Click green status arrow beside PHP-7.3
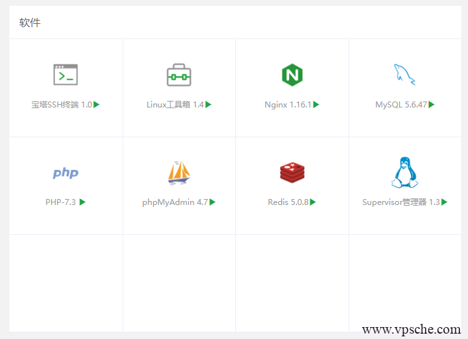The width and height of the screenshot is (468, 339). tap(83, 202)
